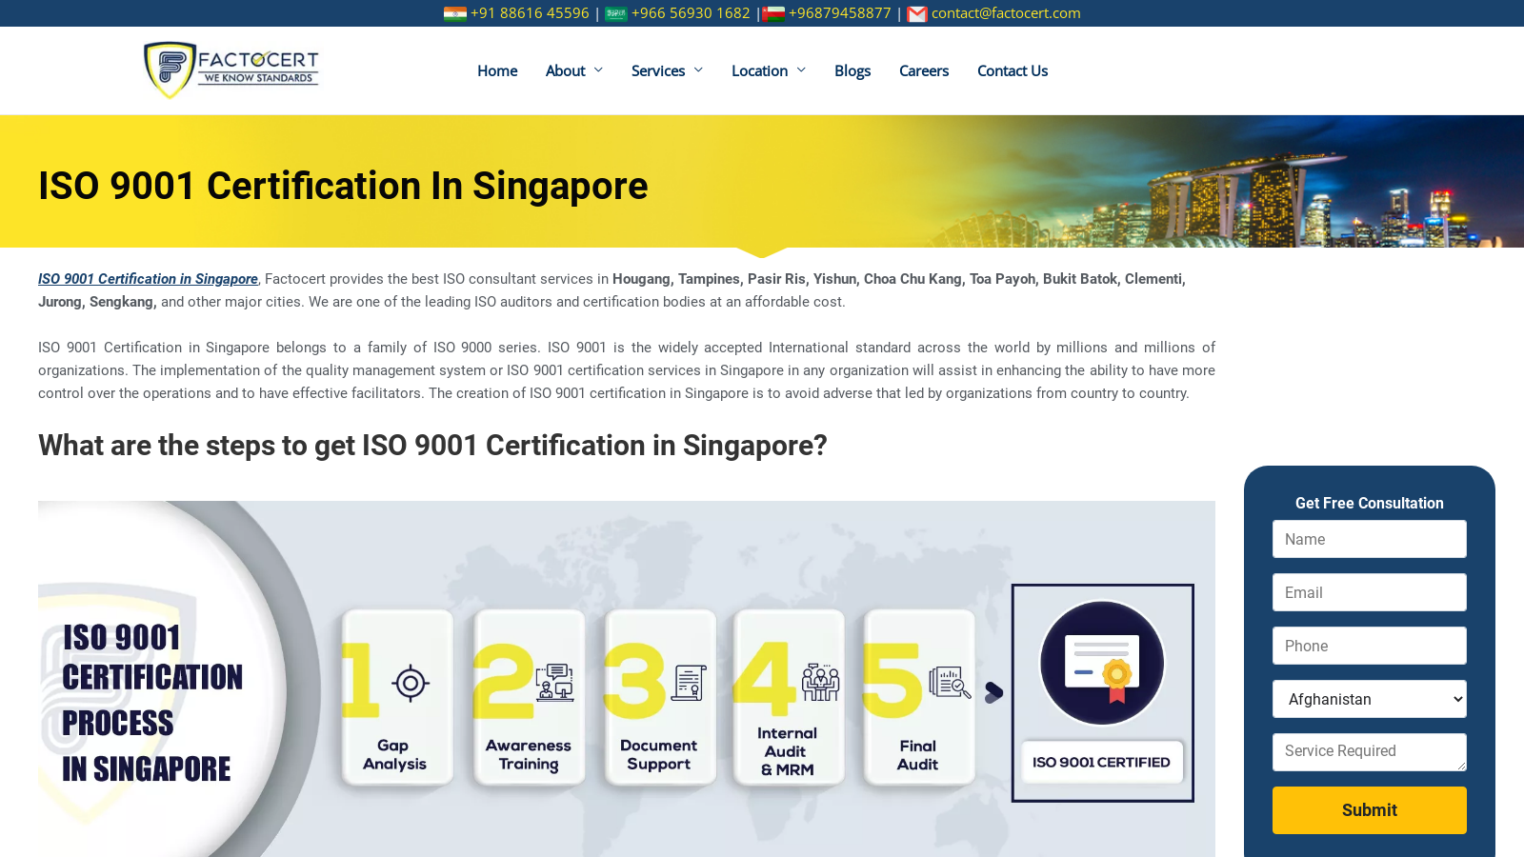This screenshot has height=857, width=1524.
Task: Click the Factocert logo
Action: click(x=231, y=70)
